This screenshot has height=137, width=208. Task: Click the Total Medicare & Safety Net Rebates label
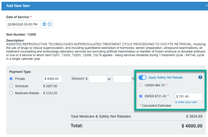coord(101,116)
